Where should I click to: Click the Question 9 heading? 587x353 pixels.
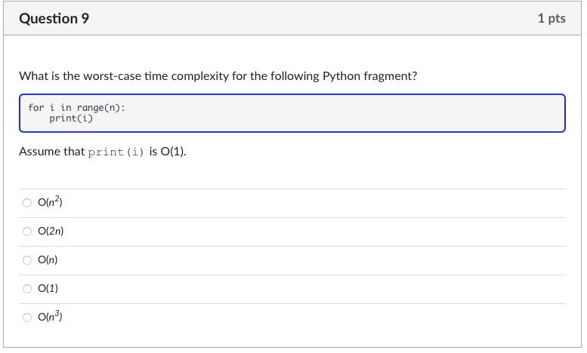pos(54,19)
